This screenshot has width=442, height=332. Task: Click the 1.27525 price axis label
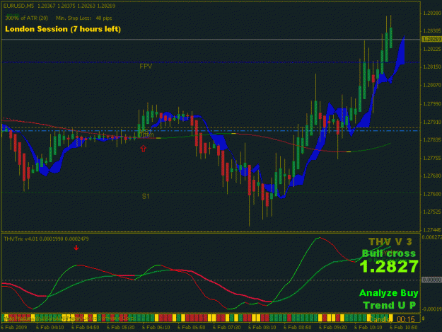coord(432,212)
